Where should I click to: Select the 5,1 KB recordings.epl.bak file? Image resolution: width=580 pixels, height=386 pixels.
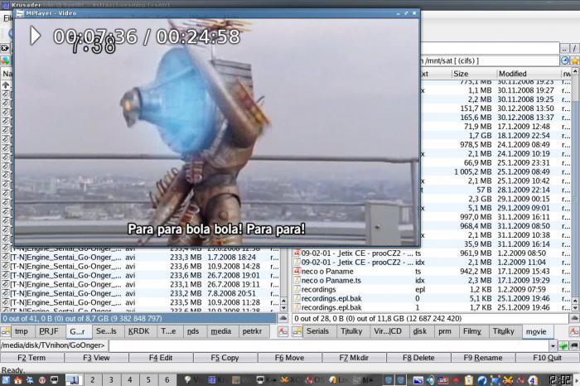pos(432,298)
